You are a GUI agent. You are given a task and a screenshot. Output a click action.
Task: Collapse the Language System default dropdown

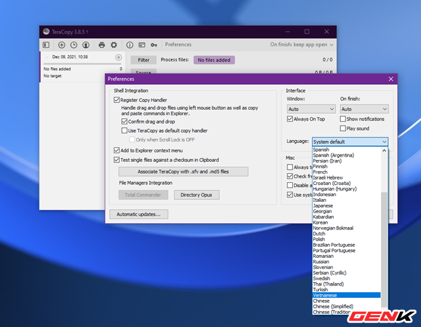pos(350,141)
